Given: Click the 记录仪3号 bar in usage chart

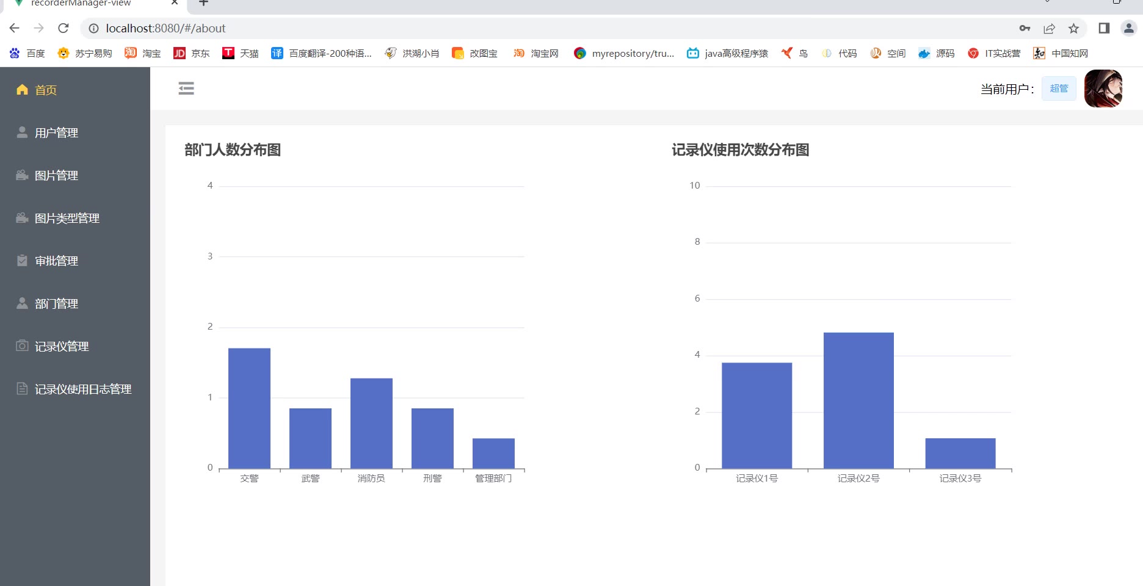Looking at the screenshot, I should point(960,454).
